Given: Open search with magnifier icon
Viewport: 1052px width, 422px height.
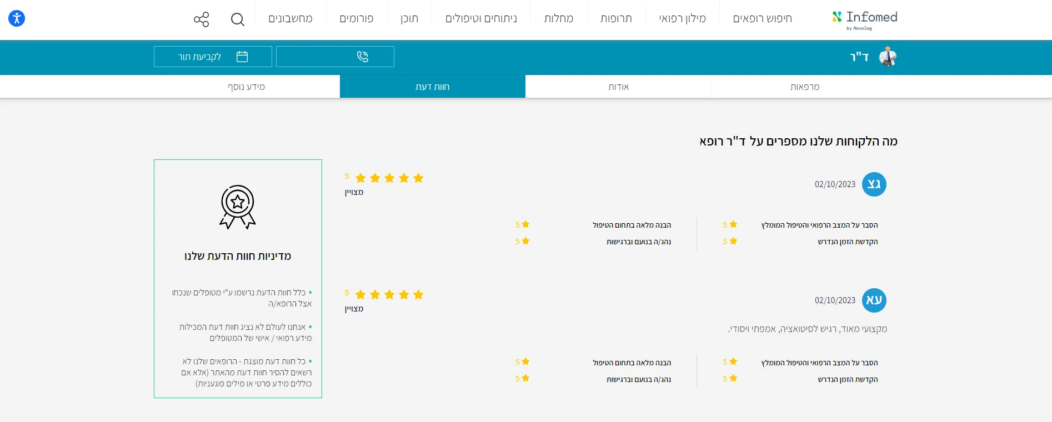Looking at the screenshot, I should coord(237,19).
